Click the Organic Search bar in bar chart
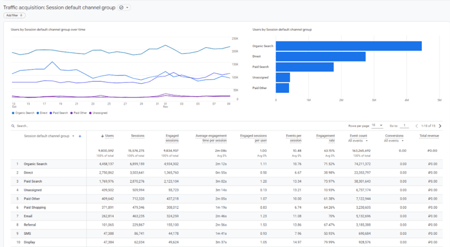Screen dimensions: 450x247 coord(348,46)
